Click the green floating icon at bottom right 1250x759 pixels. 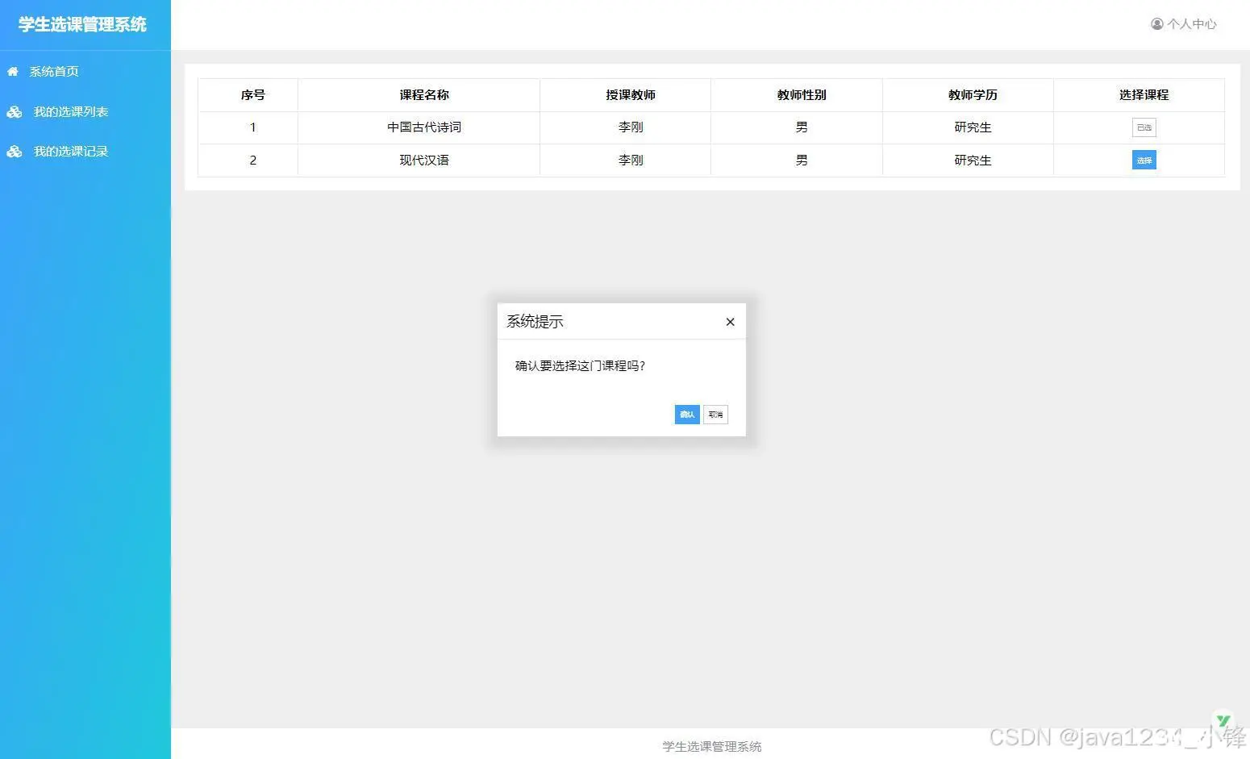tap(1223, 720)
